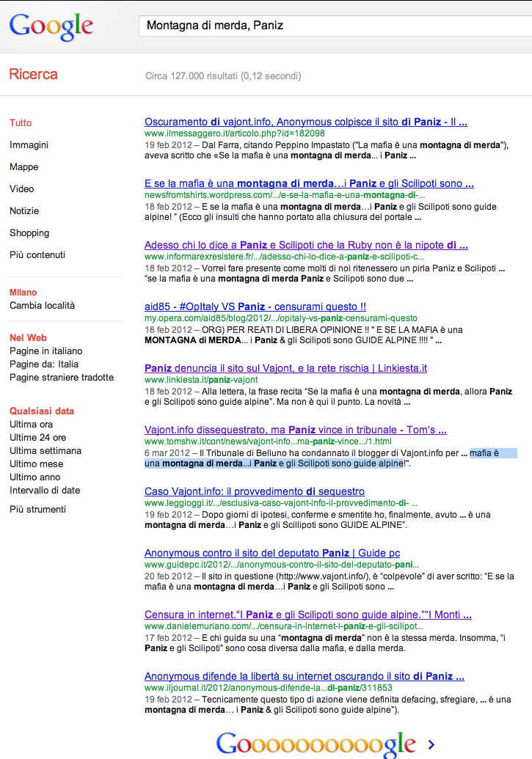
Task: Select the Tutto search filter
Action: tap(21, 123)
